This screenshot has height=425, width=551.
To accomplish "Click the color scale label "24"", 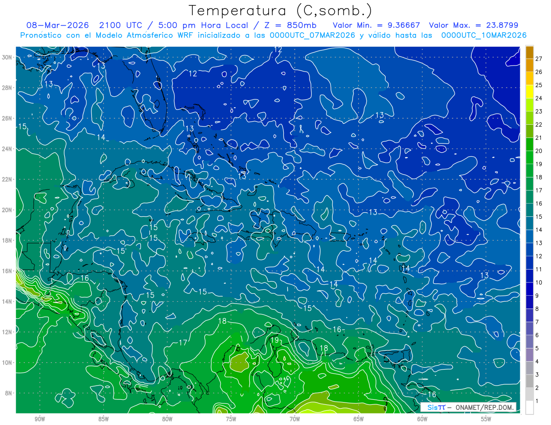I will (539, 98).
